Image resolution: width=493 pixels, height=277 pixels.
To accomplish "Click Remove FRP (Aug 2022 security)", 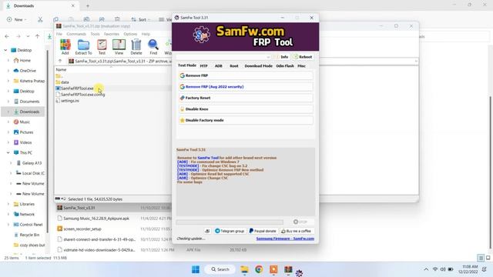I will [x=246, y=87].
